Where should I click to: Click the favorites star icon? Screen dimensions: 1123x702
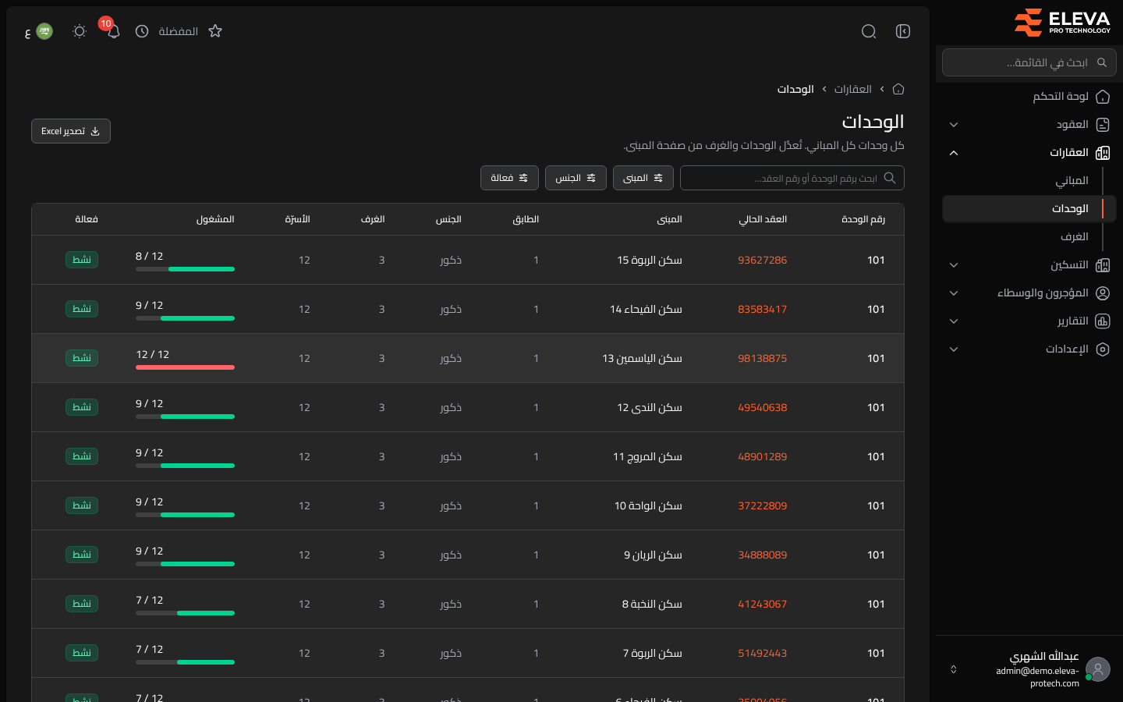(215, 31)
